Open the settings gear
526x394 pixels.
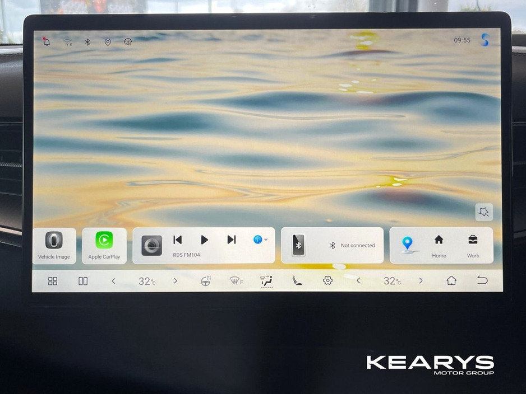pyautogui.click(x=328, y=280)
